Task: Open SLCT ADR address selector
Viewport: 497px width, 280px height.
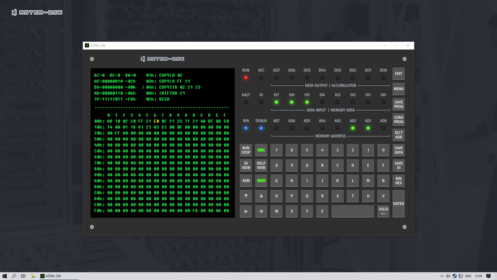Action: click(x=398, y=135)
